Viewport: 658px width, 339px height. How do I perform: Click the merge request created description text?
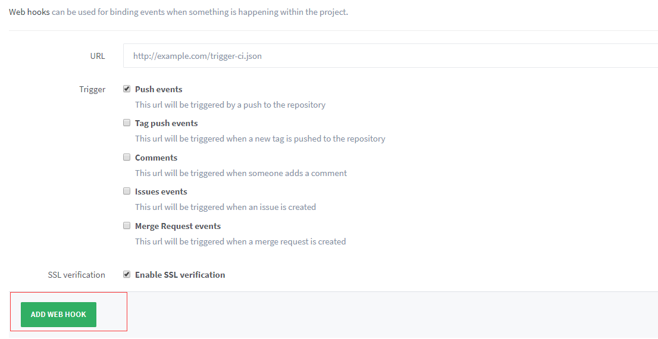(x=240, y=241)
